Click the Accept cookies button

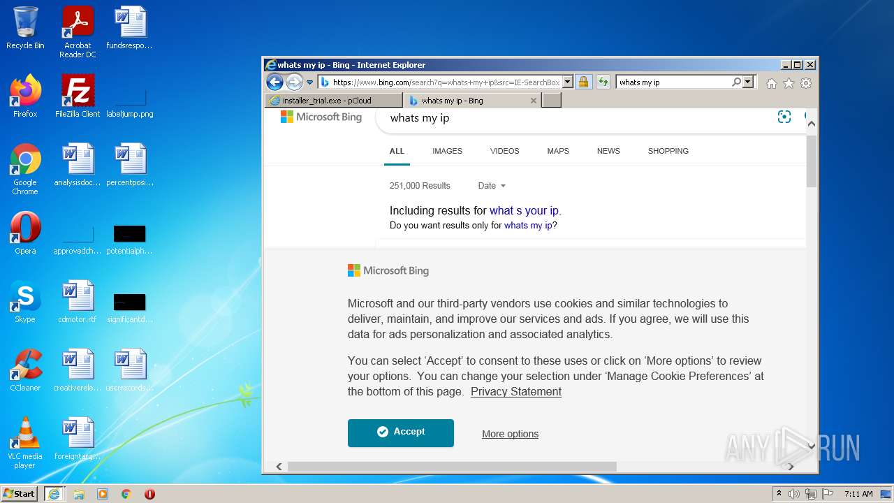pyautogui.click(x=401, y=432)
